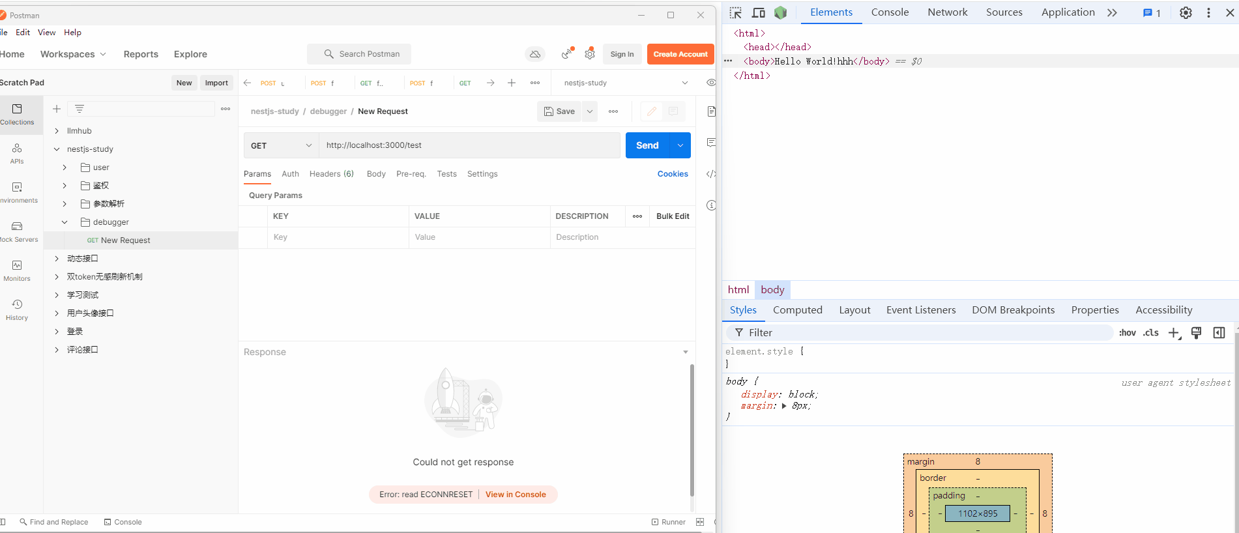Open the documentation panel icon
The height and width of the screenshot is (533, 1239).
click(x=711, y=111)
